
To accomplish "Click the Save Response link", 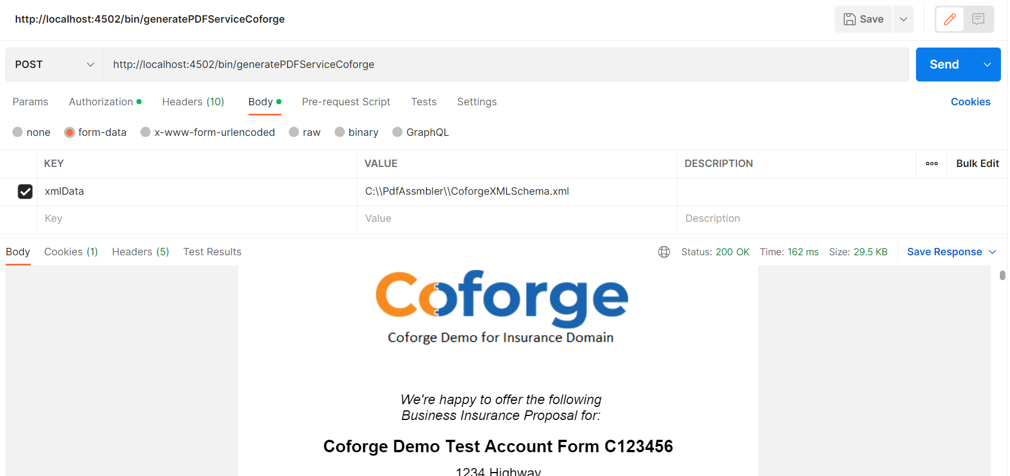I will point(944,252).
